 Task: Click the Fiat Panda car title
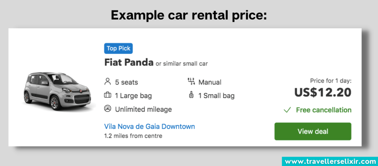coord(128,63)
